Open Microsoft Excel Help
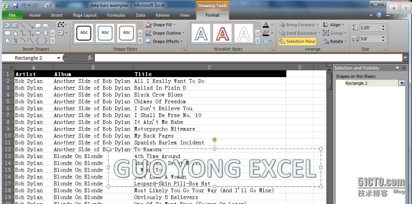This screenshot has width=412, height=204. 379,15
